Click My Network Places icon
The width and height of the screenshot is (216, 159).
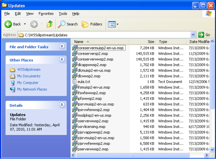[13, 89]
